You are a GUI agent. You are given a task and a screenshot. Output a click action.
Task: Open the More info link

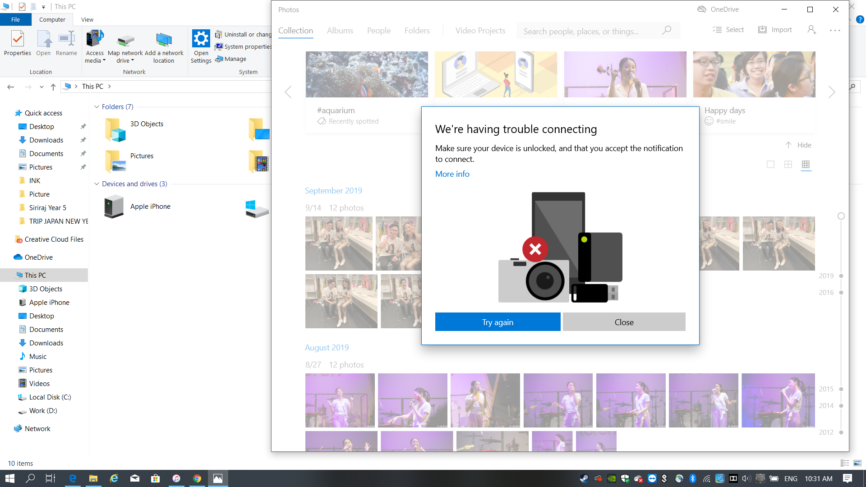[452, 174]
